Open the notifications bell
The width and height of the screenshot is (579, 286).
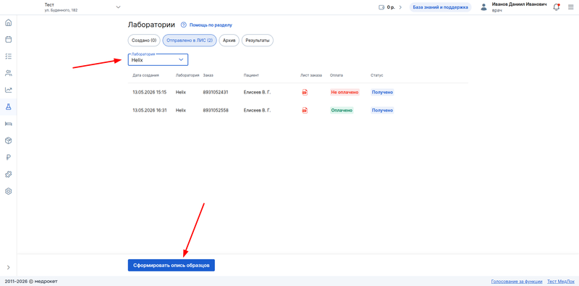556,7
